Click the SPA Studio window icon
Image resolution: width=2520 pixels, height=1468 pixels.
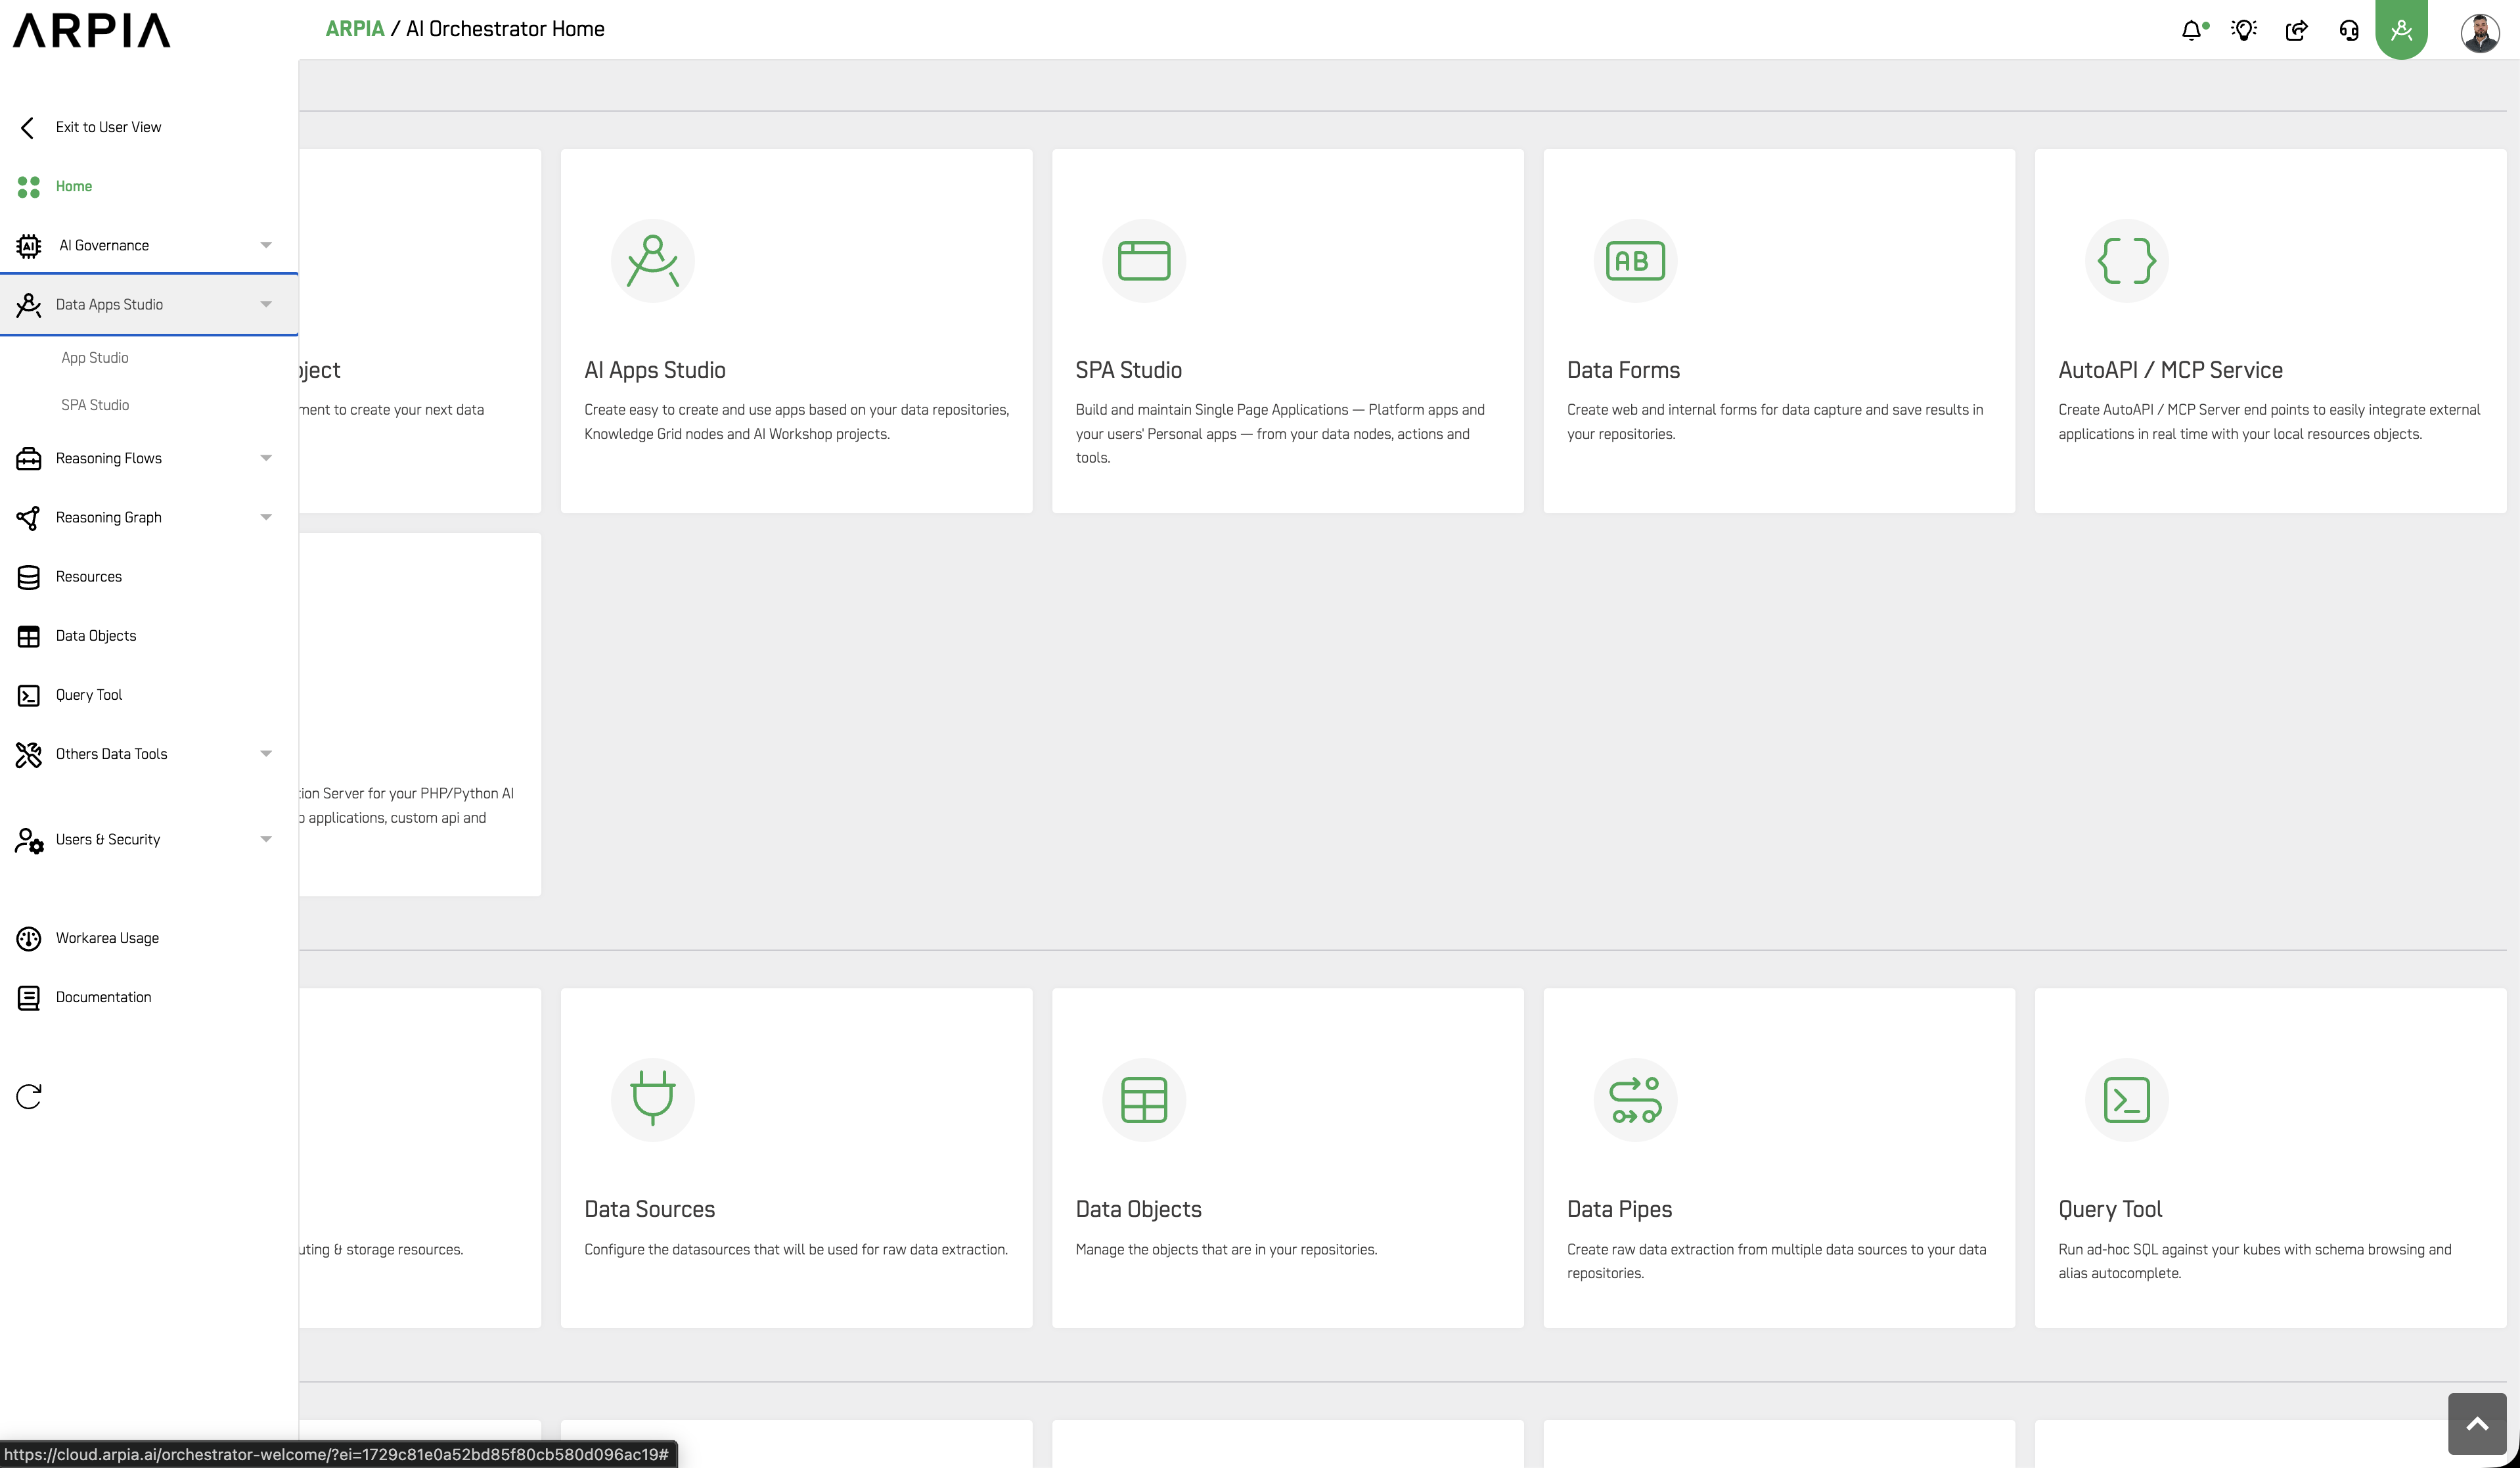tap(1144, 260)
